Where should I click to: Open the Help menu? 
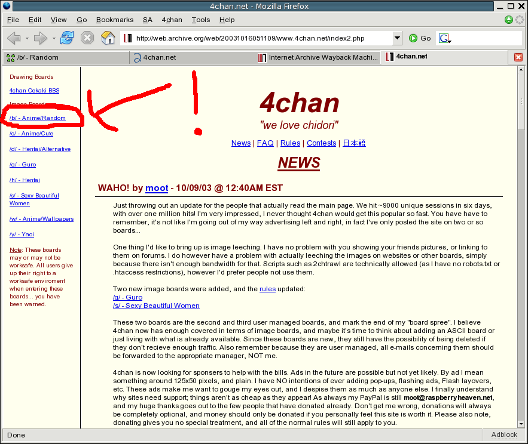tap(227, 20)
